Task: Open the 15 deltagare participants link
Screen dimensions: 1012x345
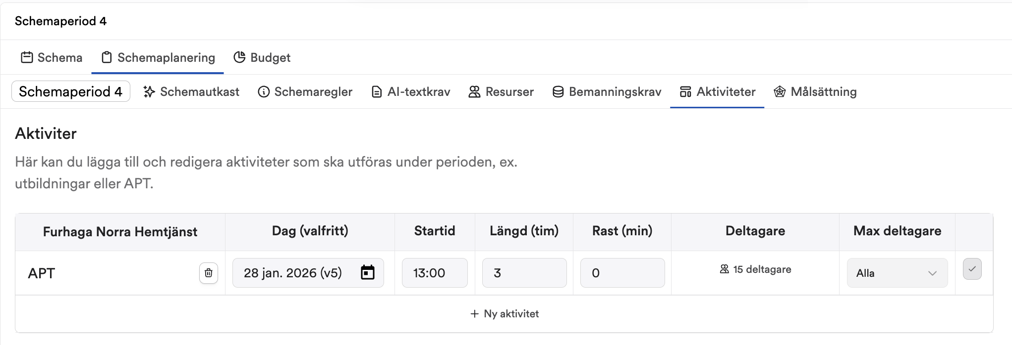Action: coord(755,269)
